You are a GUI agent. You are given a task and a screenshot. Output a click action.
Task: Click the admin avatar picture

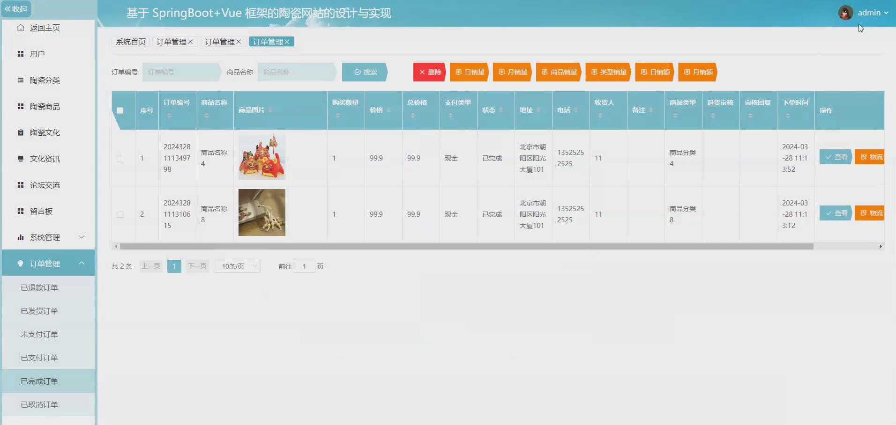point(845,13)
